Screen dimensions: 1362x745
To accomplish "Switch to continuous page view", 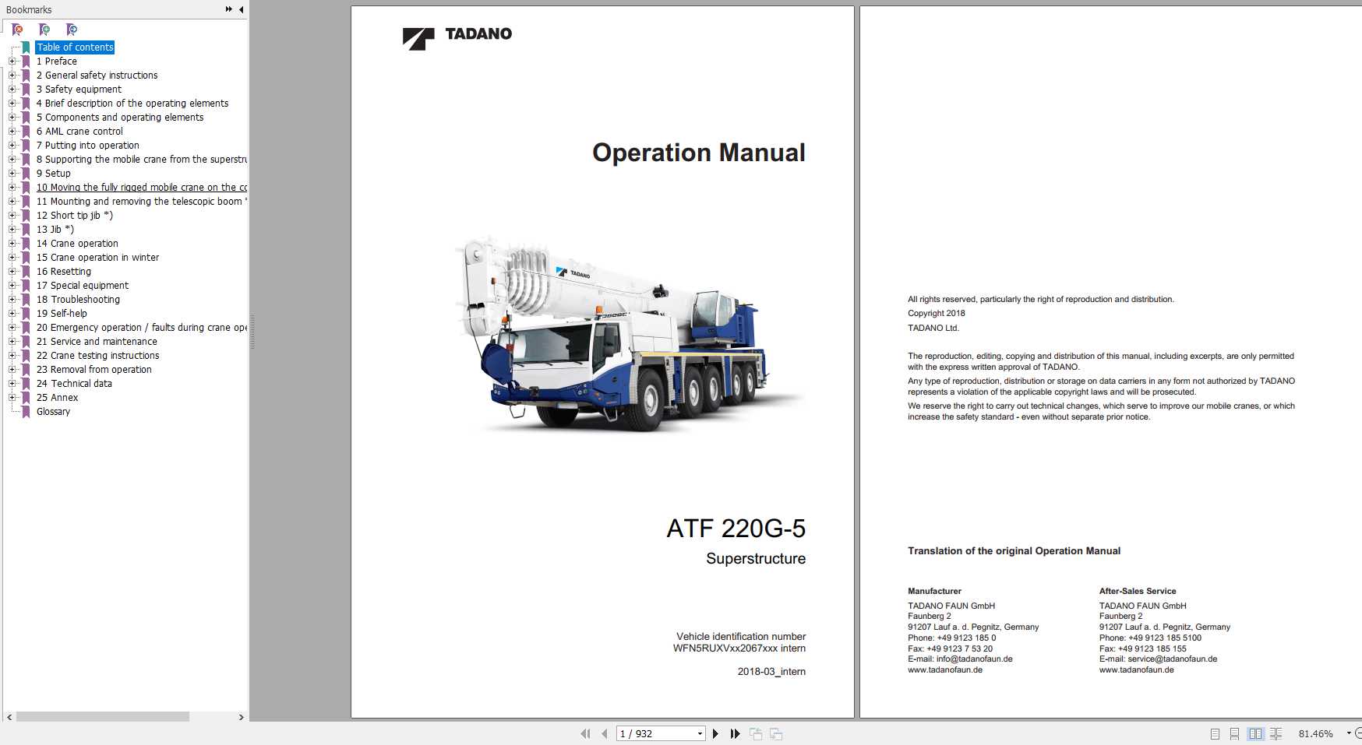I will click(x=1234, y=733).
